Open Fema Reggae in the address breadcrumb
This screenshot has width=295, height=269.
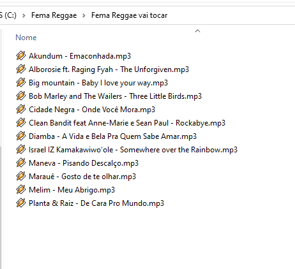click(x=54, y=15)
